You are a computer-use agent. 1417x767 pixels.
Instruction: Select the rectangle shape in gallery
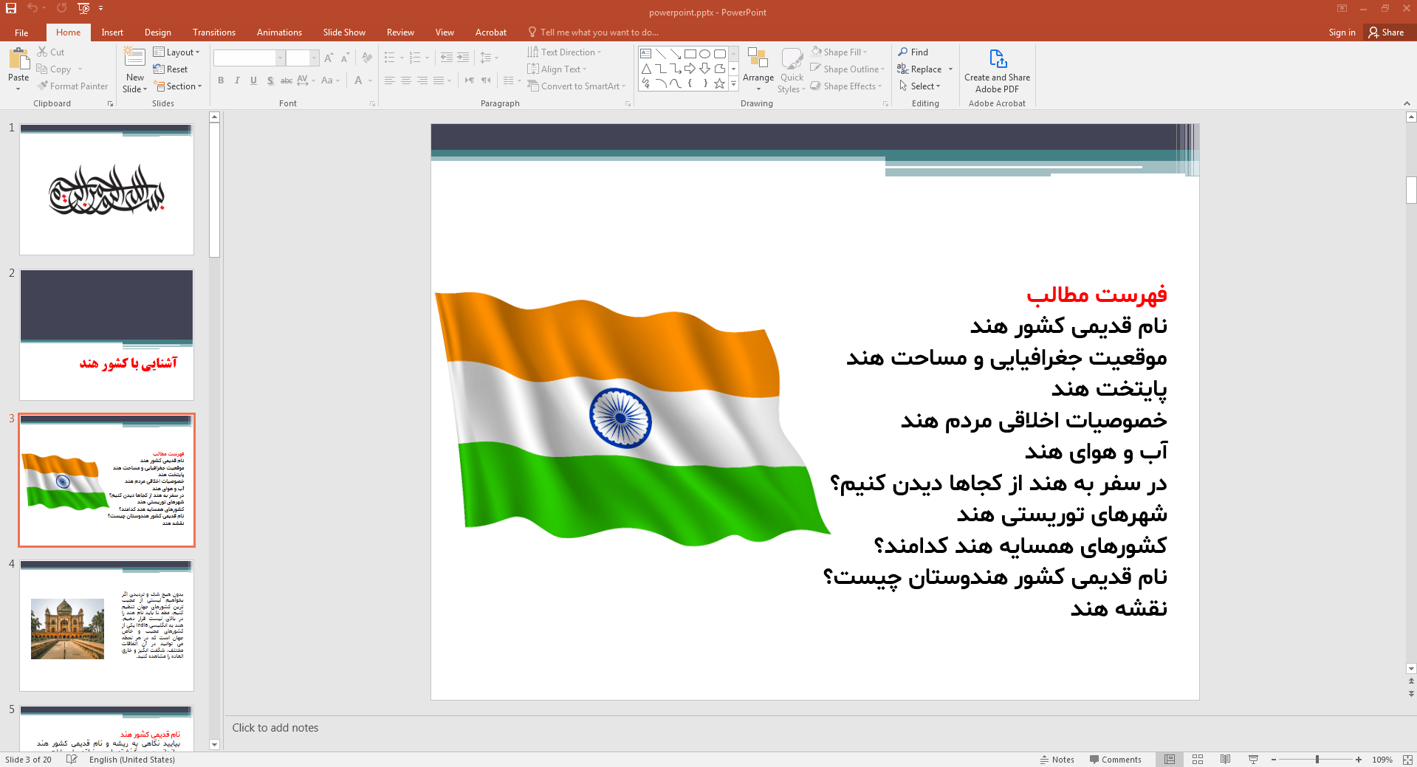[x=690, y=54]
